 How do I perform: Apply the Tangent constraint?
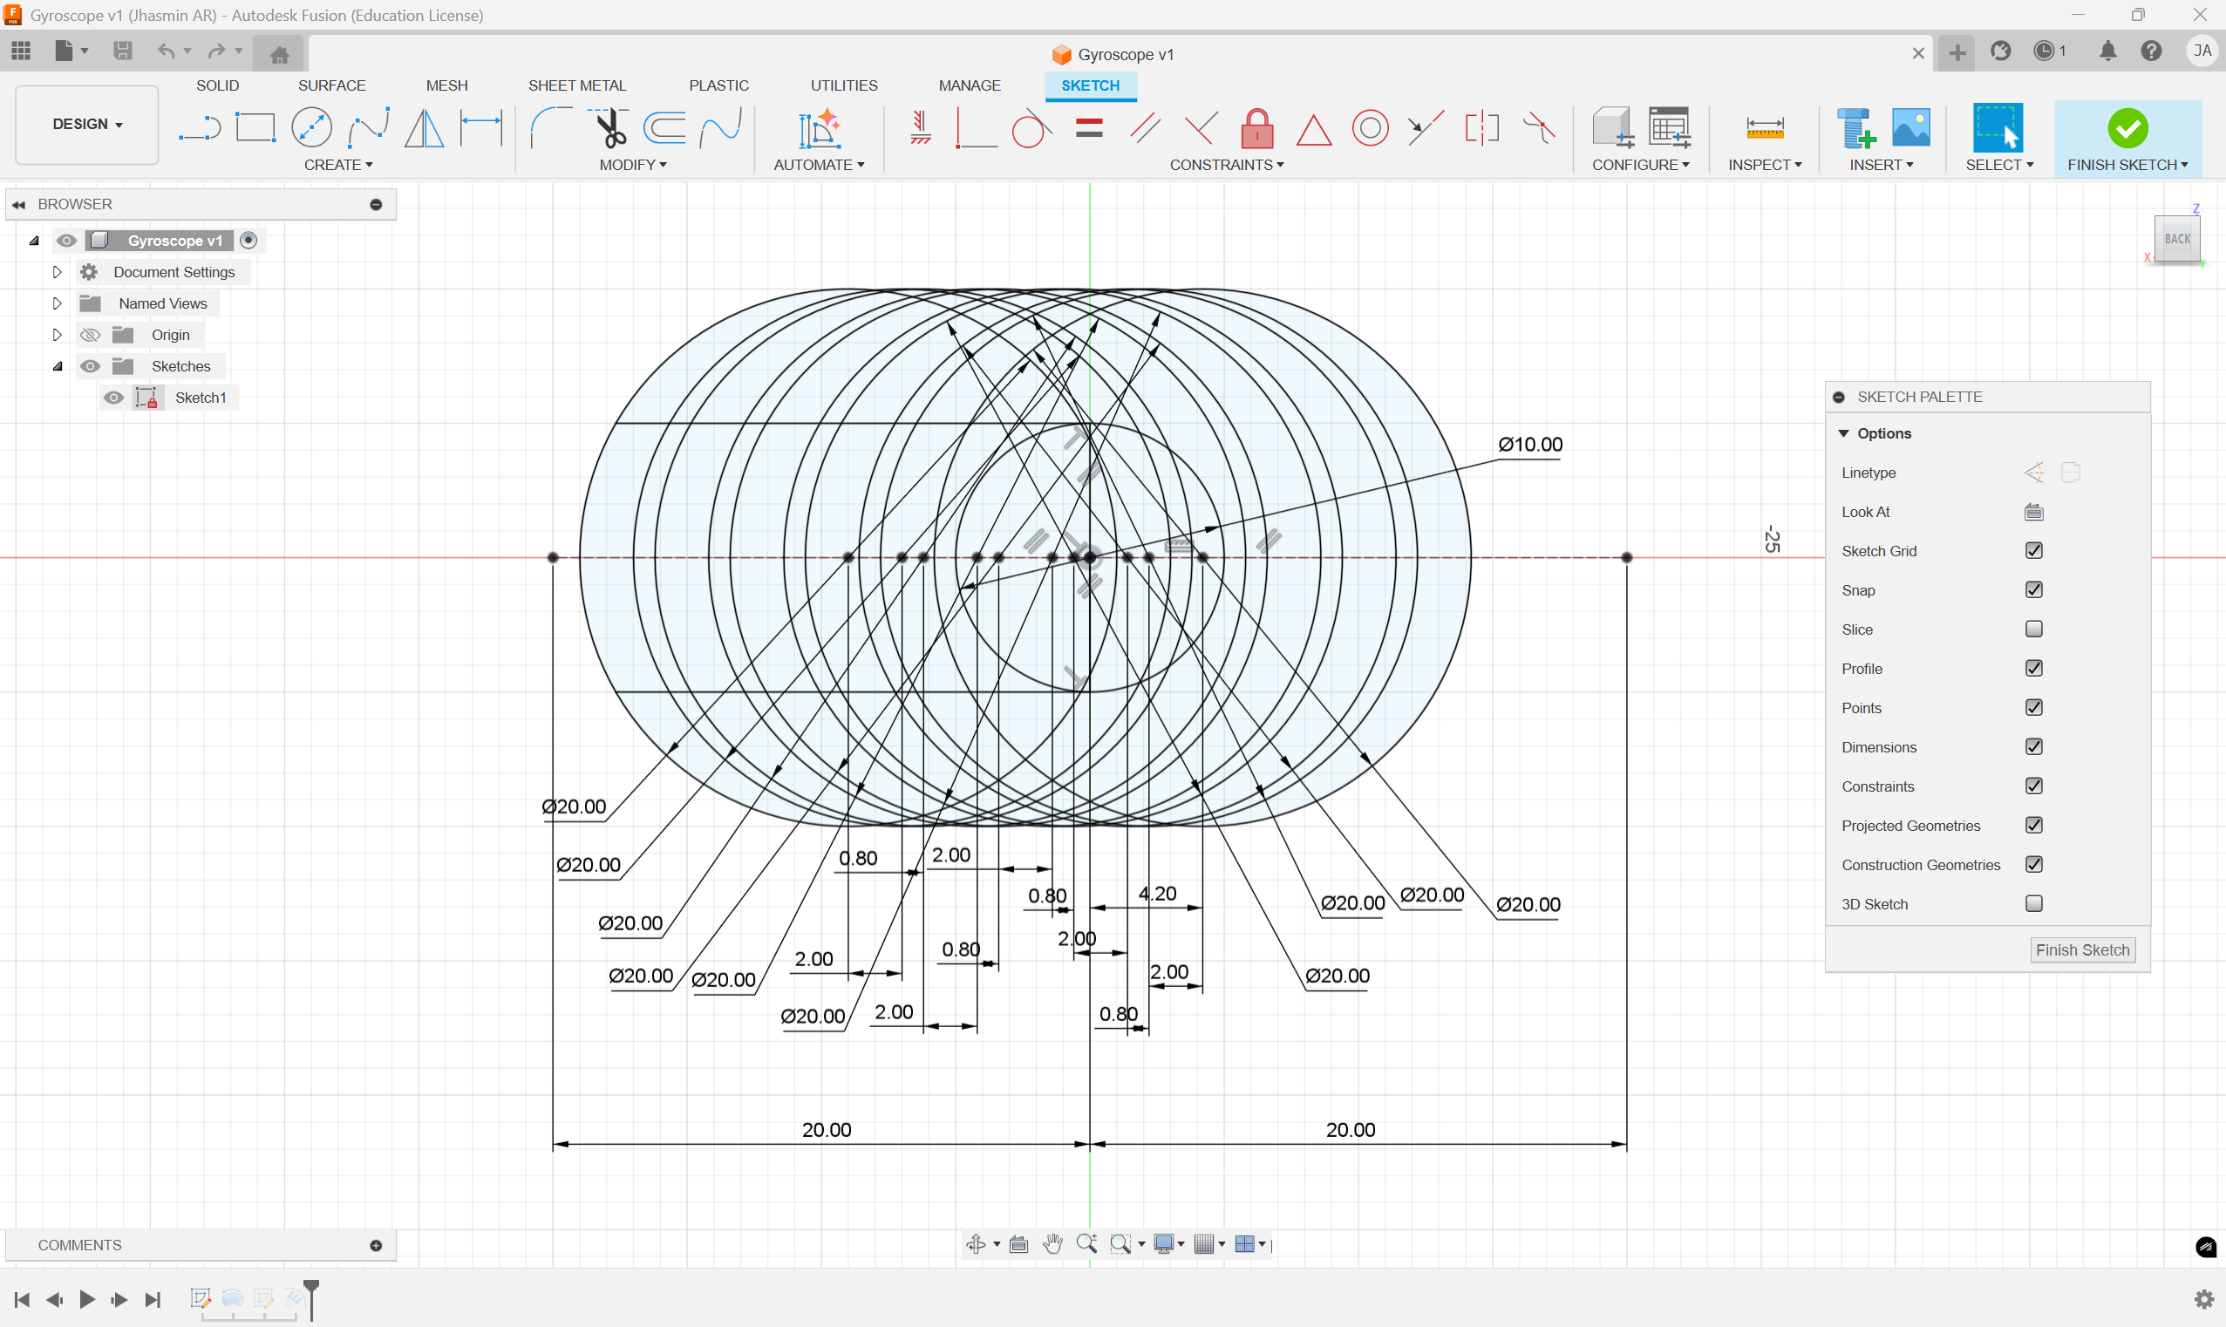tap(1031, 128)
